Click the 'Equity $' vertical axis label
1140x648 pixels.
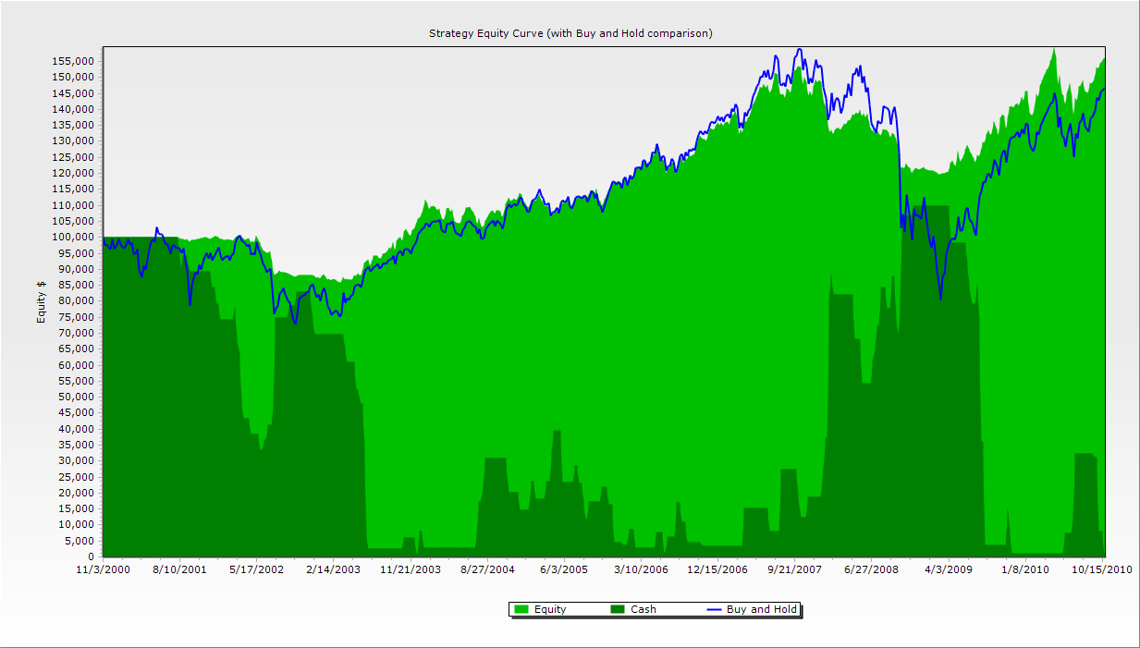41,301
